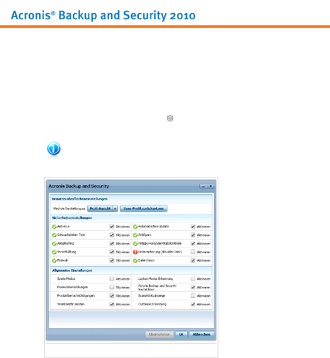
Task: Click the Passworteinstellungen label
Action: click(x=72, y=287)
